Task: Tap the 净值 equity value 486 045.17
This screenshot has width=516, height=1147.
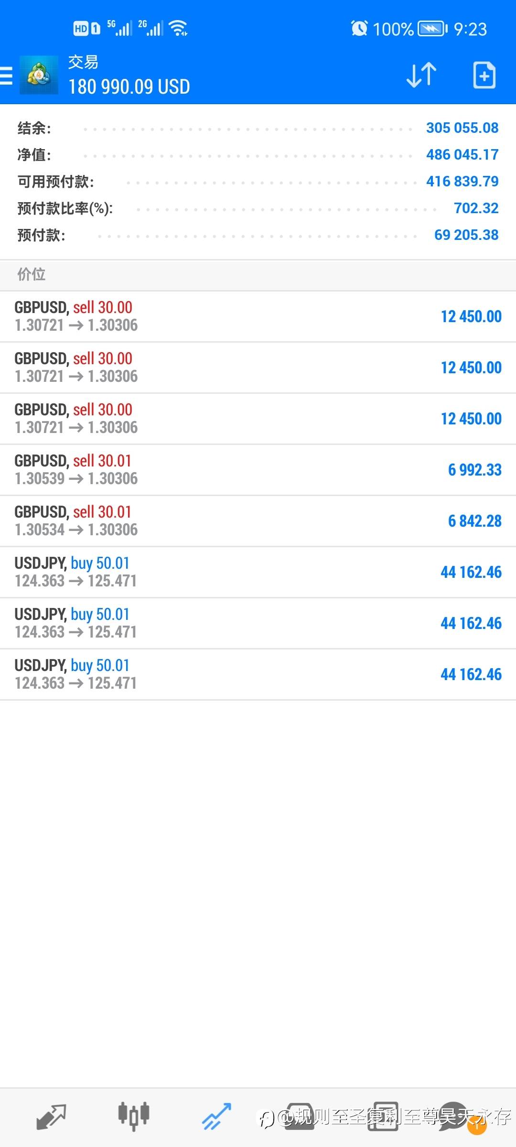Action: (x=462, y=155)
